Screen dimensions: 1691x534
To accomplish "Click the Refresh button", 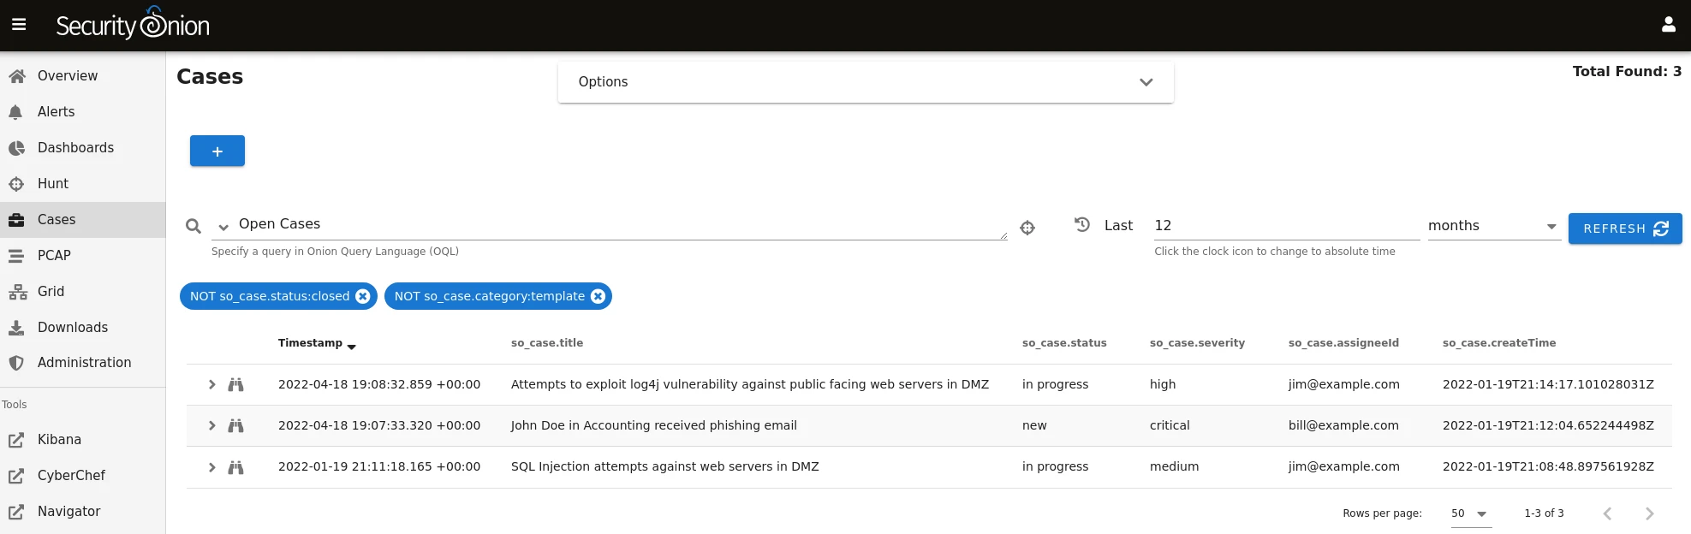I will [1624, 228].
